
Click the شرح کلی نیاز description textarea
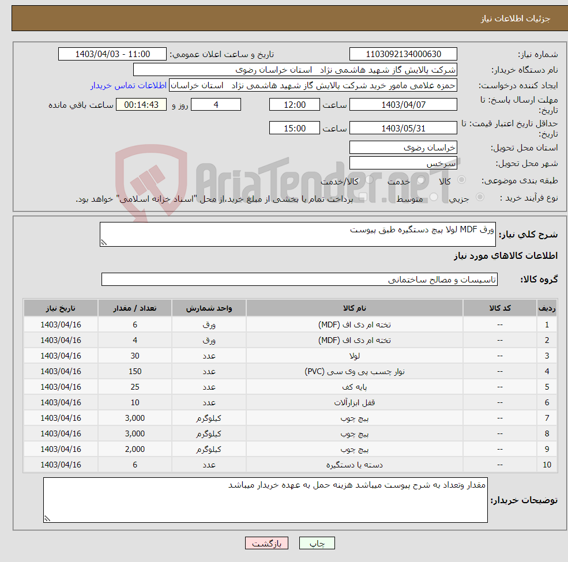(298, 234)
